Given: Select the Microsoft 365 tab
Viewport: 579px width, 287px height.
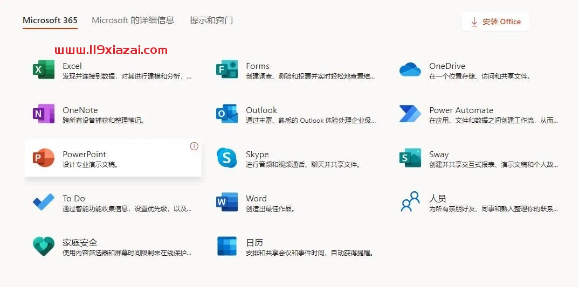Looking at the screenshot, I should tap(50, 20).
